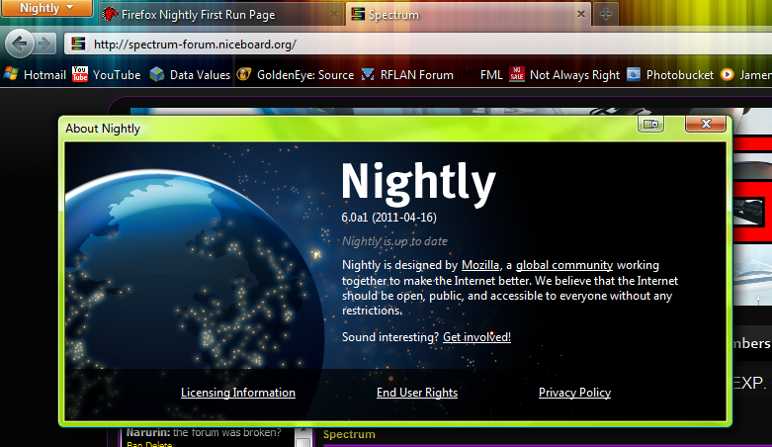The height and width of the screenshot is (447, 772).
Task: Click the Spectrum heading on forum page
Action: click(349, 434)
